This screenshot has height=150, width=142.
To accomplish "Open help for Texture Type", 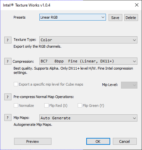I will point(8,40).
